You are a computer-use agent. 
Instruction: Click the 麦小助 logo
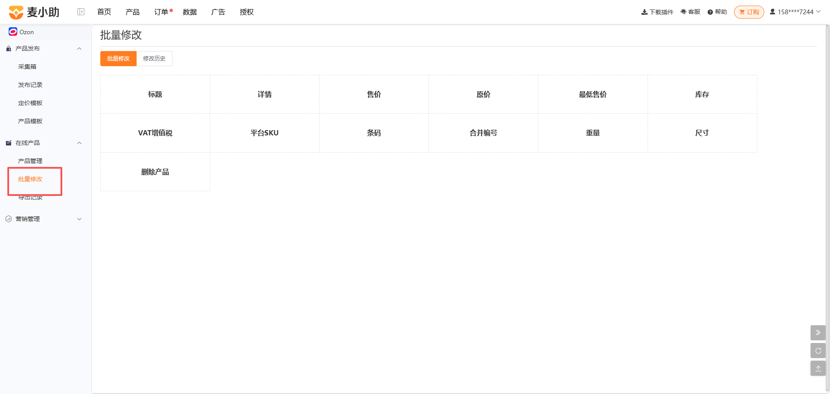tap(34, 12)
